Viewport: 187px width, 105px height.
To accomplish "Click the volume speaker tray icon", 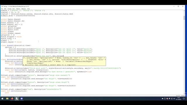I will tap(174, 99).
